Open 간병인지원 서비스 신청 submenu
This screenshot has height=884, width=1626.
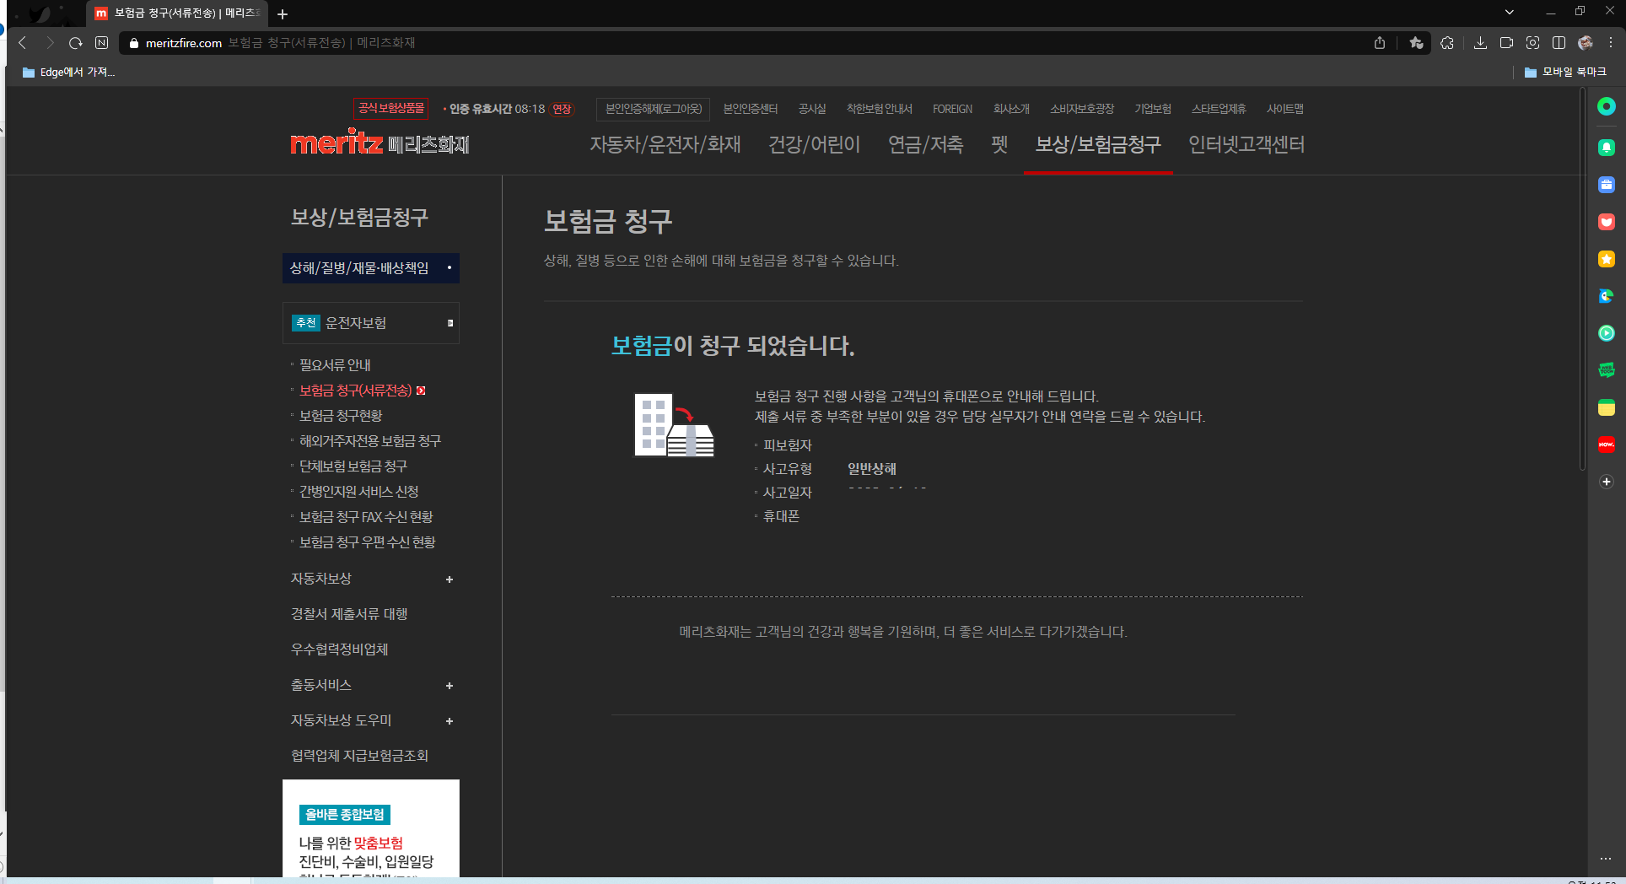click(x=359, y=492)
